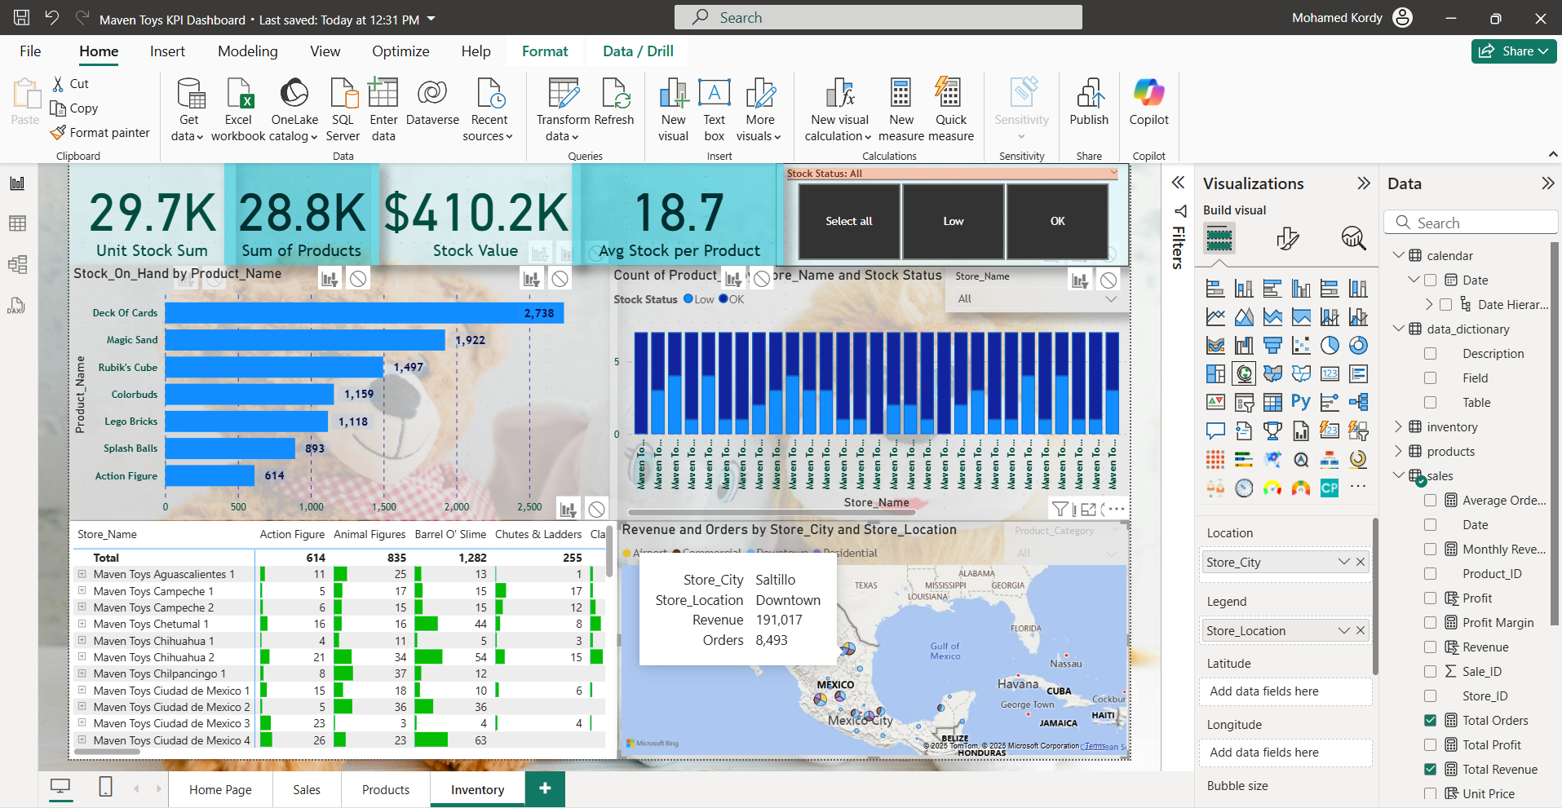Screen dimensions: 1562x808
Task: Check the Total Profit field
Action: click(x=1430, y=745)
